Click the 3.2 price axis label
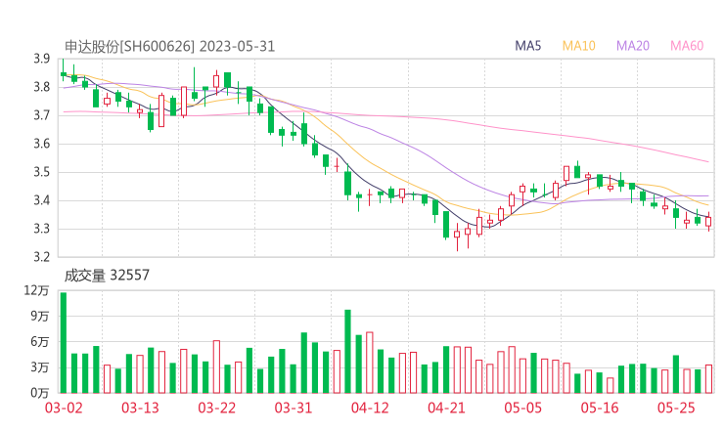724x430 pixels. [41, 256]
